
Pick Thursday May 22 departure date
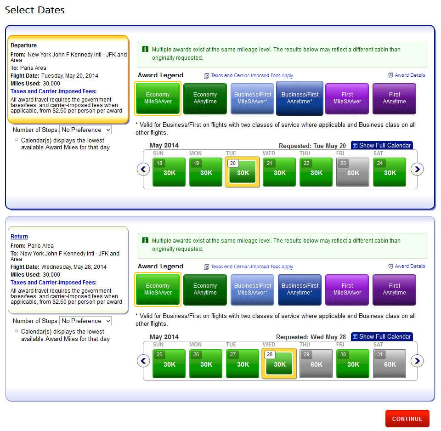(316, 172)
